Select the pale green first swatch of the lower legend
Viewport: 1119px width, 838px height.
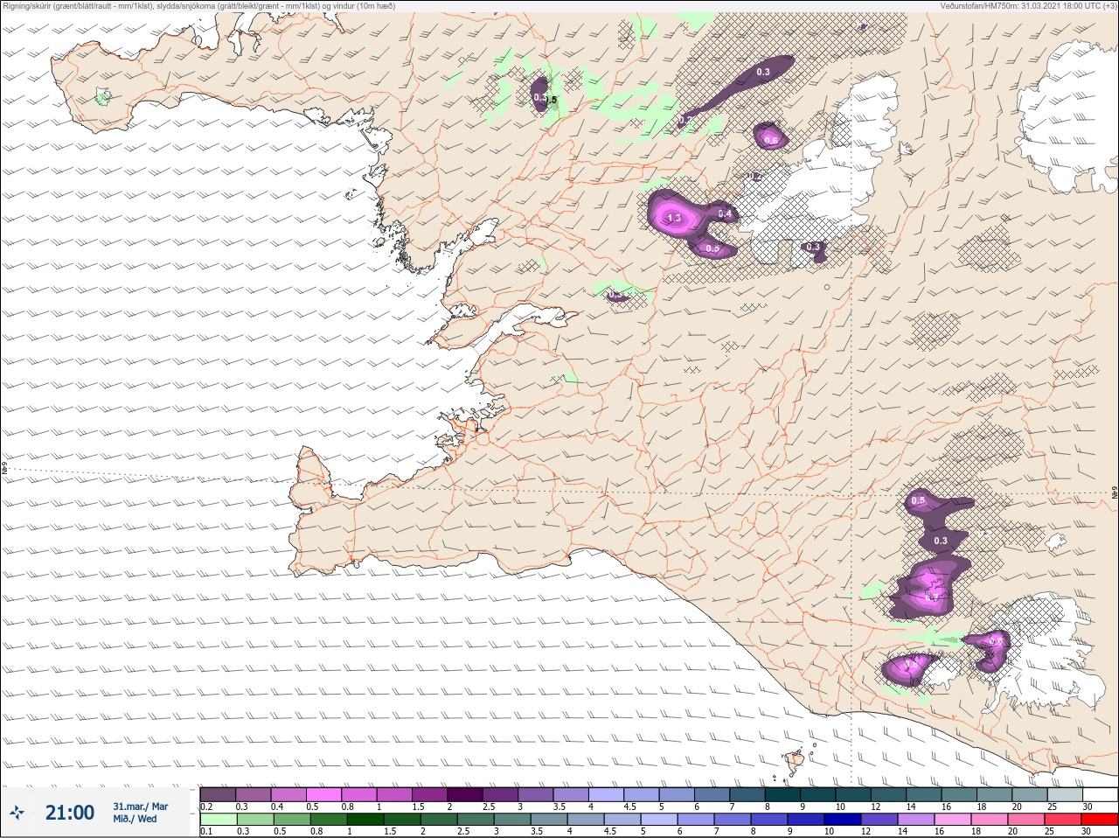[218, 820]
